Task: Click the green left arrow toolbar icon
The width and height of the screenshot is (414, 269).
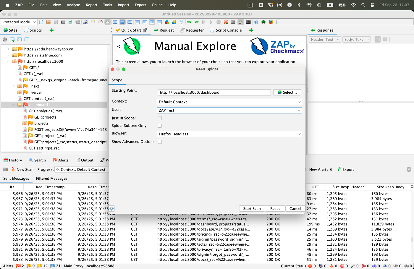Action: click(196, 22)
